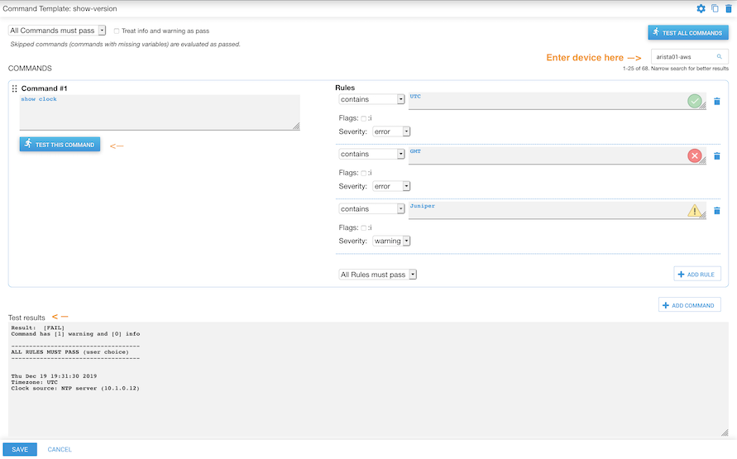Click search magnifier in the device field
The image size is (737, 459).
tap(719, 56)
